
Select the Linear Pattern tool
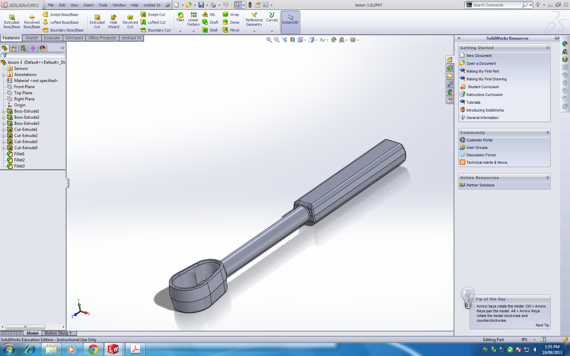coord(193,19)
